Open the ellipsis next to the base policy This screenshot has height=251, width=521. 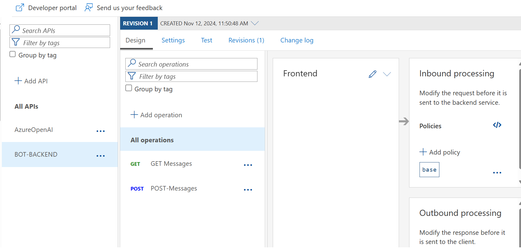point(497,172)
